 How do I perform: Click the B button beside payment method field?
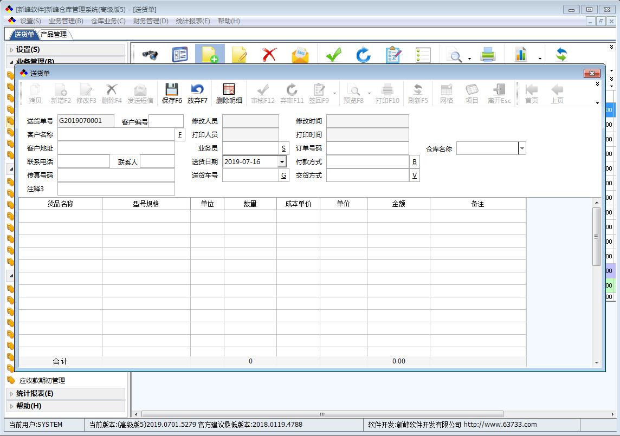(x=415, y=161)
